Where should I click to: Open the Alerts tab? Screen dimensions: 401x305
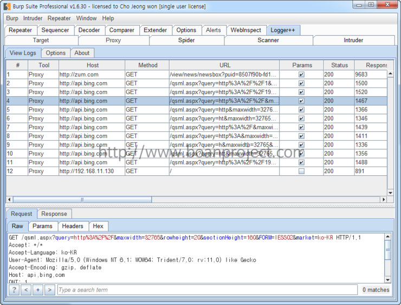pos(214,30)
